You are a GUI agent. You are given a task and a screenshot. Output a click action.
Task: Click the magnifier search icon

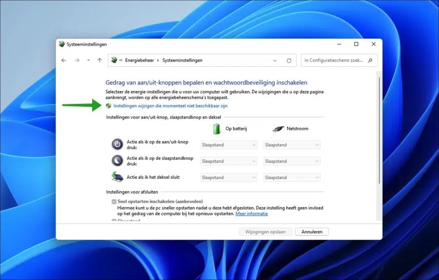pyautogui.click(x=370, y=60)
